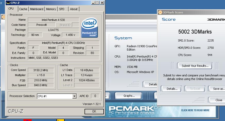225x121 pixels.
Task: Click the Stepping value 1
Action: 93,48
